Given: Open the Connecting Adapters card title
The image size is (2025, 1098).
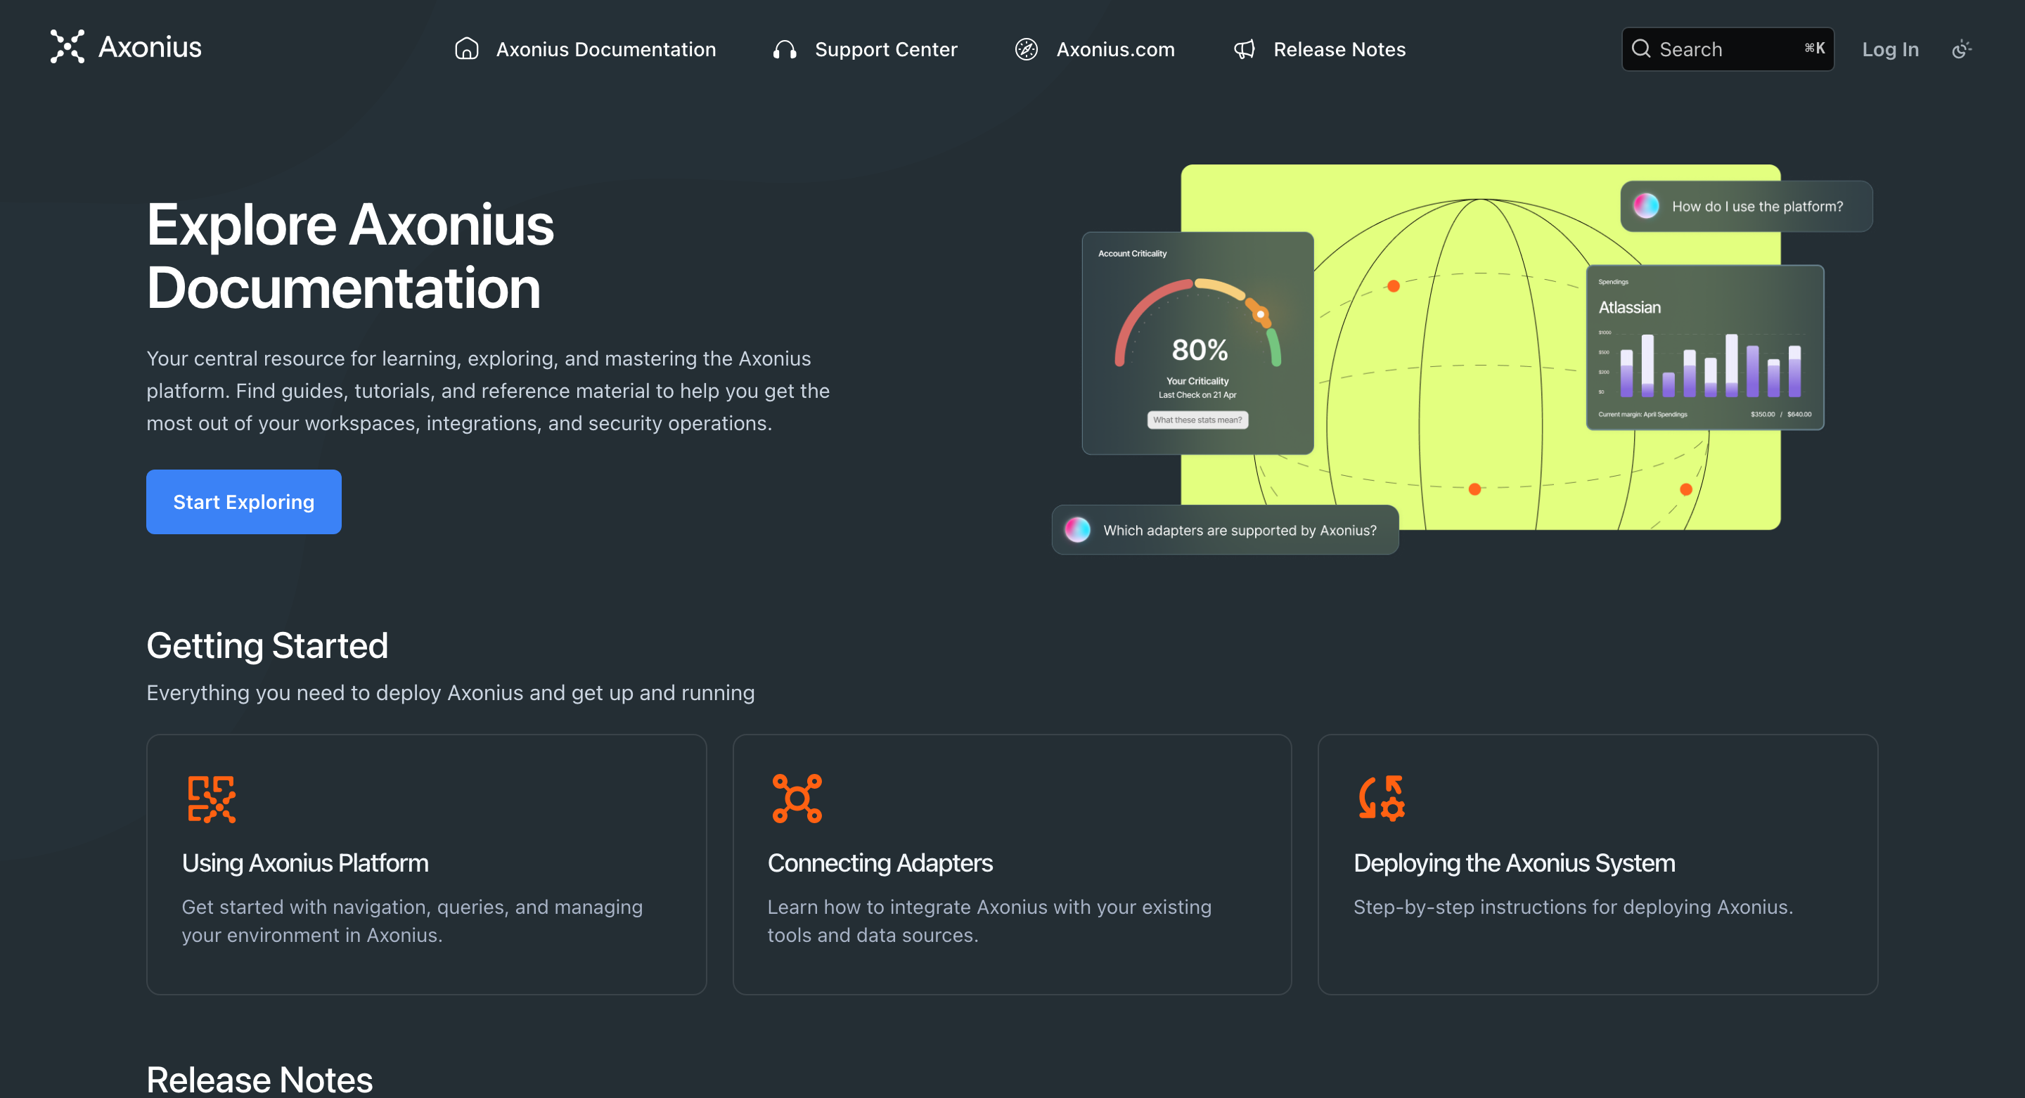Looking at the screenshot, I should 880,863.
